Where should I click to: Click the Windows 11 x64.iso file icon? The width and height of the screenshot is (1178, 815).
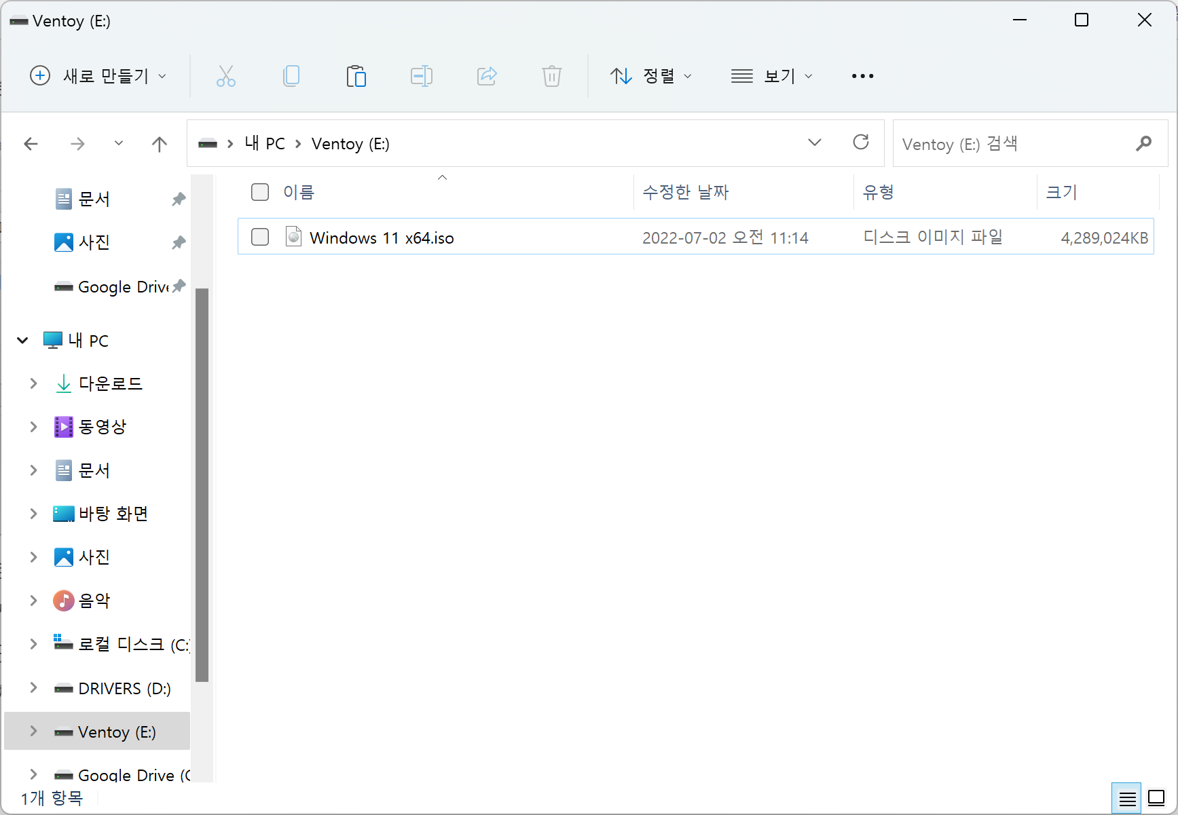coord(293,237)
